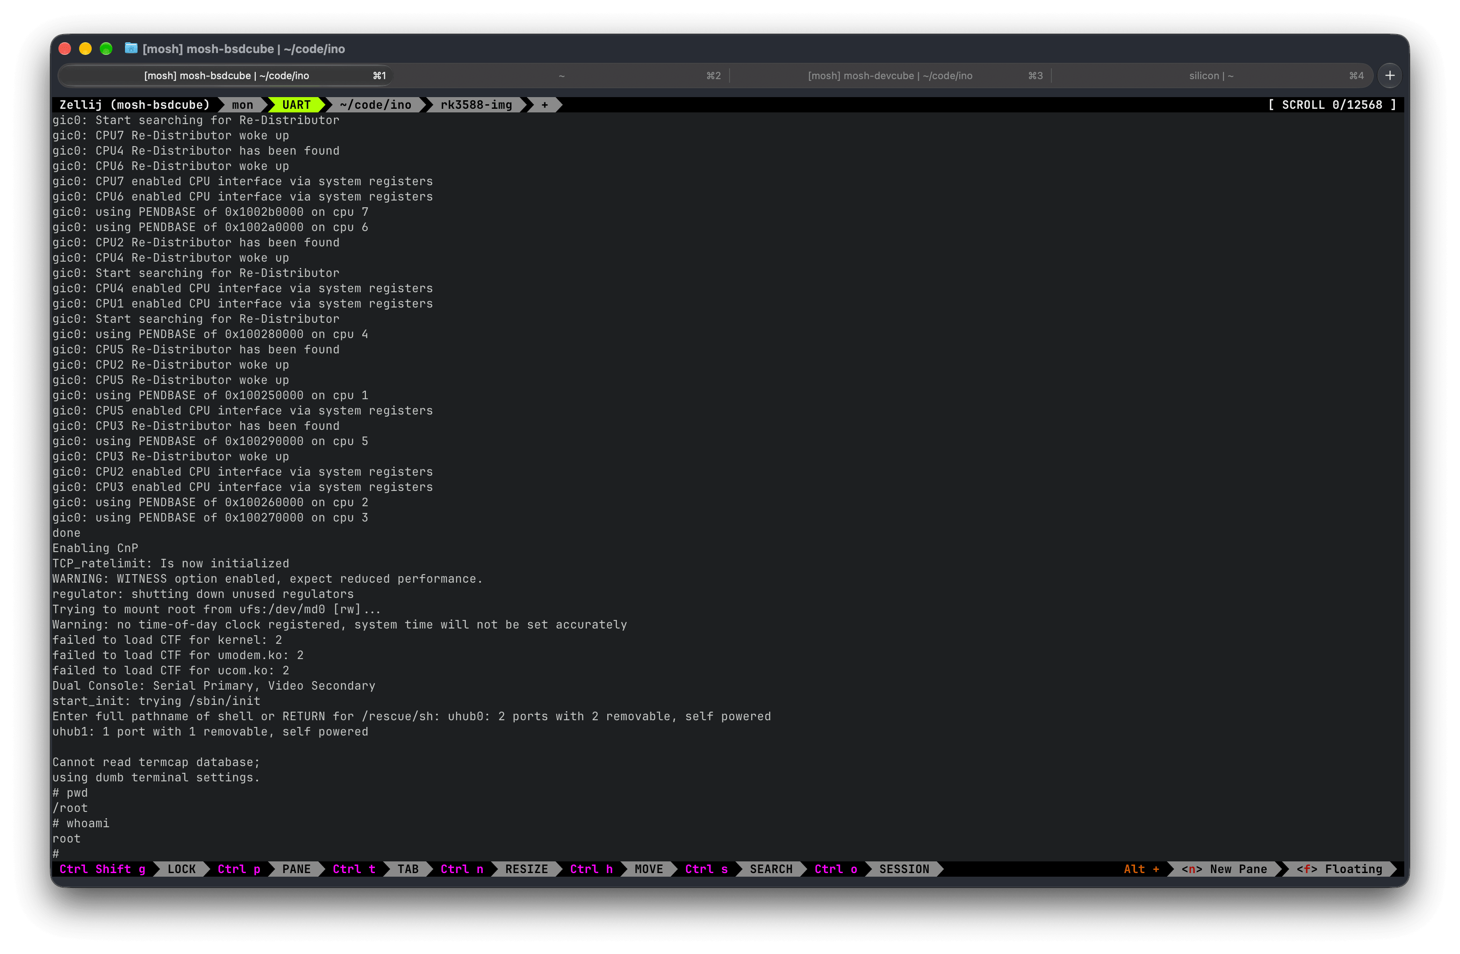Screen dimensions: 1460x954
Task: Click the WITNESS option warning line
Action: click(267, 579)
